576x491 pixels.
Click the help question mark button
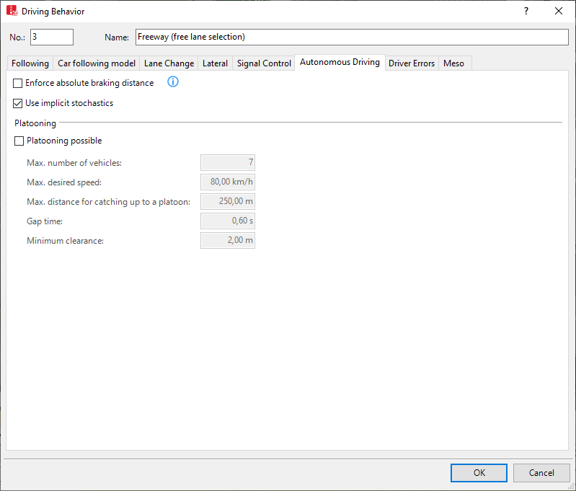point(526,11)
